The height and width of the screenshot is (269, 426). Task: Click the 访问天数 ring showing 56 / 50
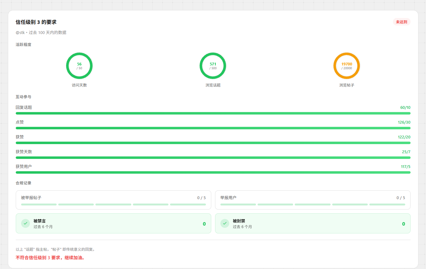click(79, 66)
